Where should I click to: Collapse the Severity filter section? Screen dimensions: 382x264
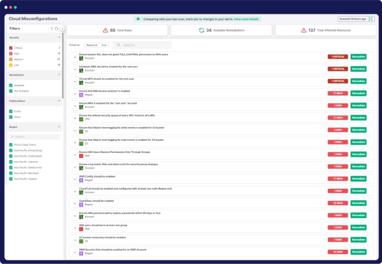[59, 38]
